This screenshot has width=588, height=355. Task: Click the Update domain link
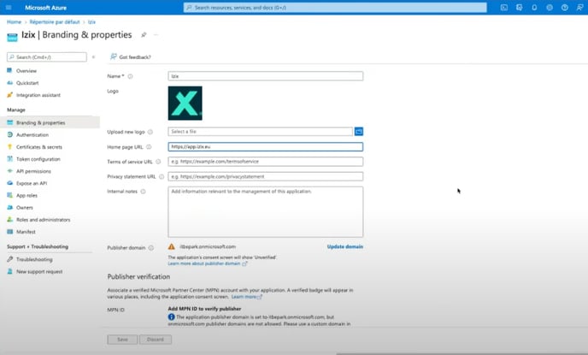344,246
